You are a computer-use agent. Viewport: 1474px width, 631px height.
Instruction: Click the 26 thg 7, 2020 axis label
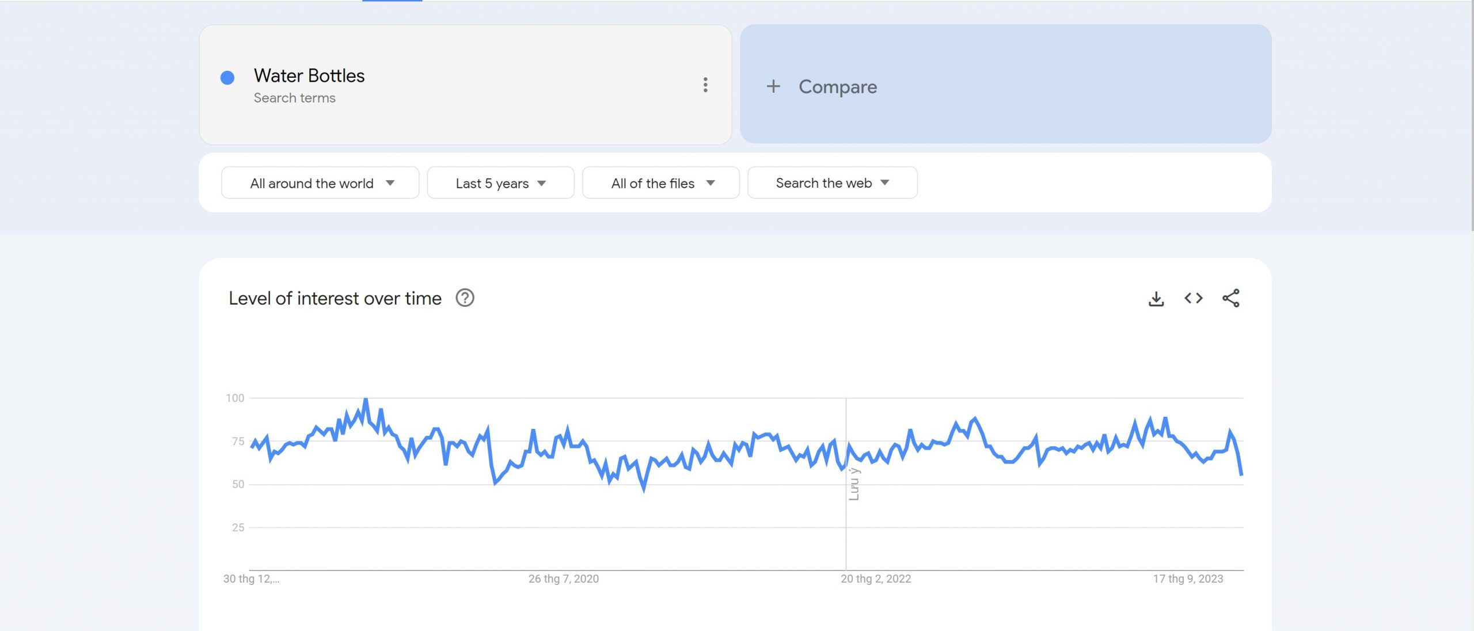(564, 579)
